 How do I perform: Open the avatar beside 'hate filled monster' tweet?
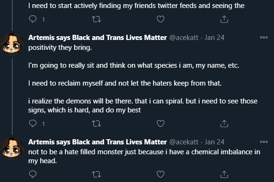click(x=12, y=149)
